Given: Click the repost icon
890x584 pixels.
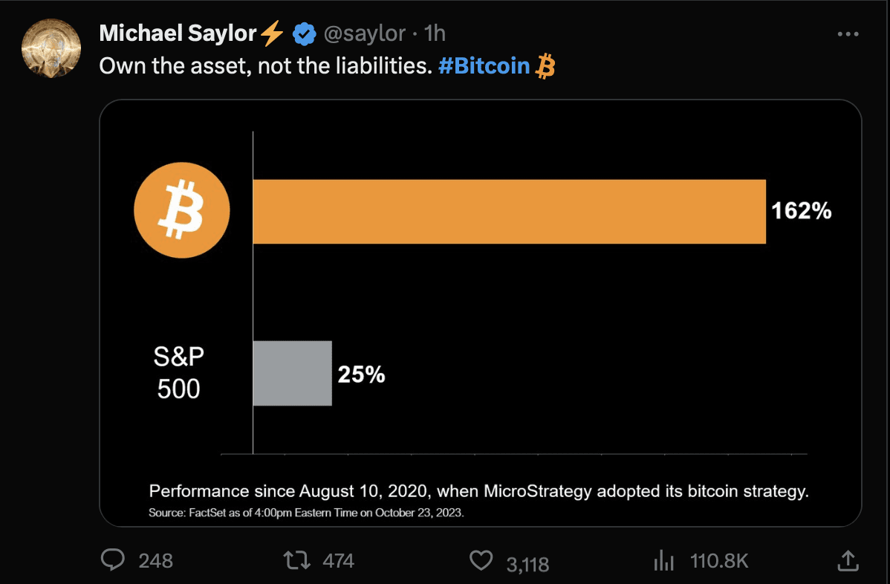Looking at the screenshot, I should tap(297, 561).
